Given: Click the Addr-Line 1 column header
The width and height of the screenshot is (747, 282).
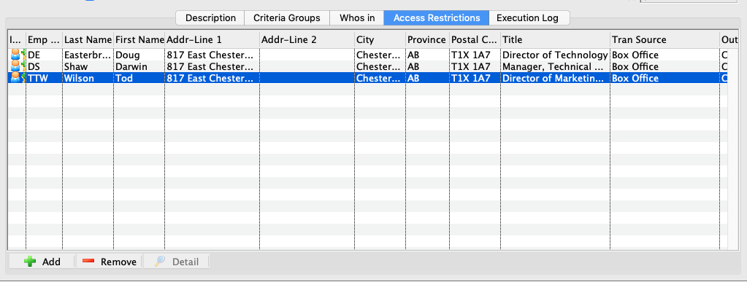Looking at the screenshot, I should (x=212, y=40).
